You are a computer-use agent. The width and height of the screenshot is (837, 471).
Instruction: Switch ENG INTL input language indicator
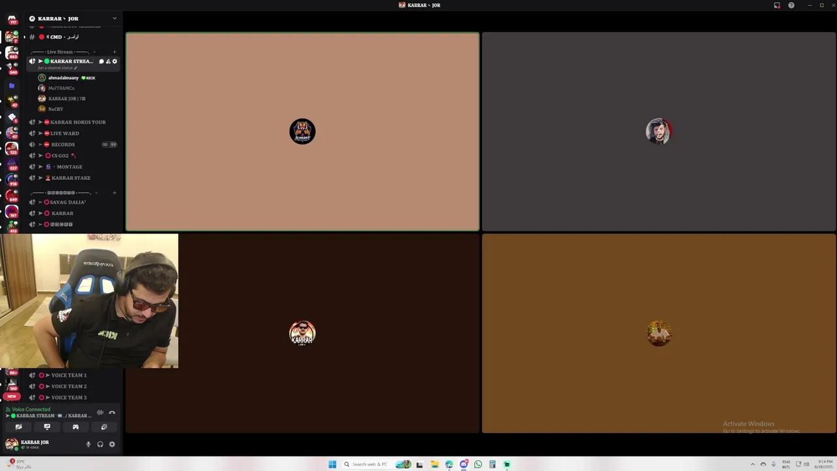(786, 464)
